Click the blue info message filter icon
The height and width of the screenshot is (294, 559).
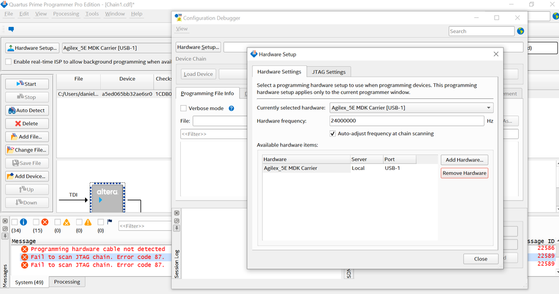pos(24,222)
